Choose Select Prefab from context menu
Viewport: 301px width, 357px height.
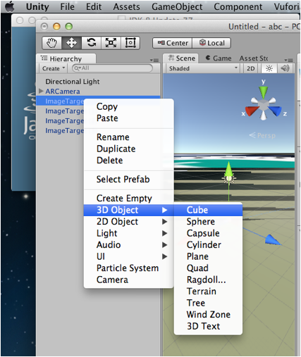(x=129, y=180)
